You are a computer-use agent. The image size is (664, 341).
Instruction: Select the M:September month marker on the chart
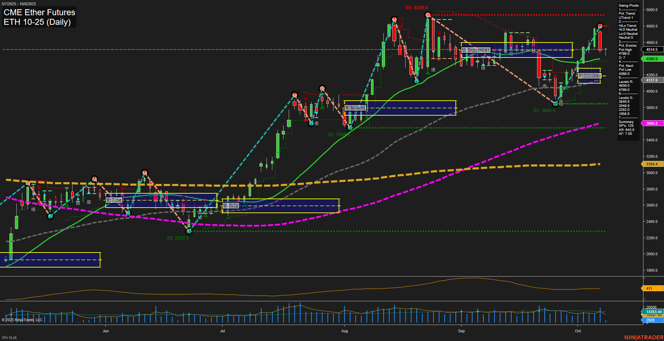coord(476,50)
